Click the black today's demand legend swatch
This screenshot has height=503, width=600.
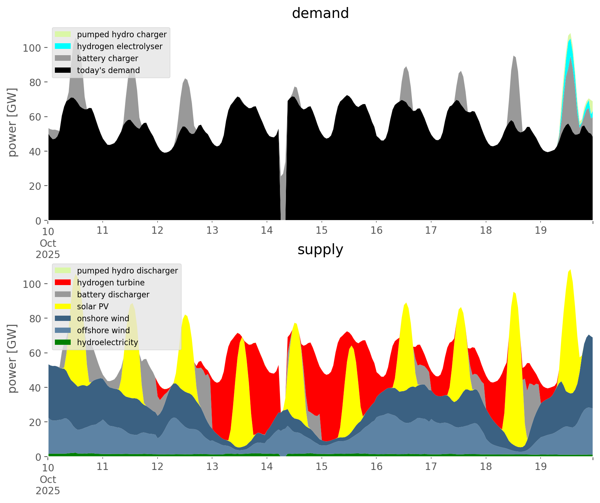(x=63, y=70)
